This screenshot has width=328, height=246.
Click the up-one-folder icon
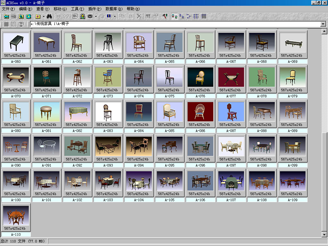click(x=21, y=16)
